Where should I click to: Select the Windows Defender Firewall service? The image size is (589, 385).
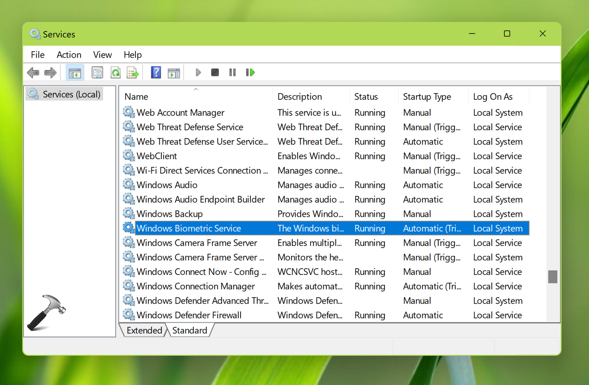[189, 315]
